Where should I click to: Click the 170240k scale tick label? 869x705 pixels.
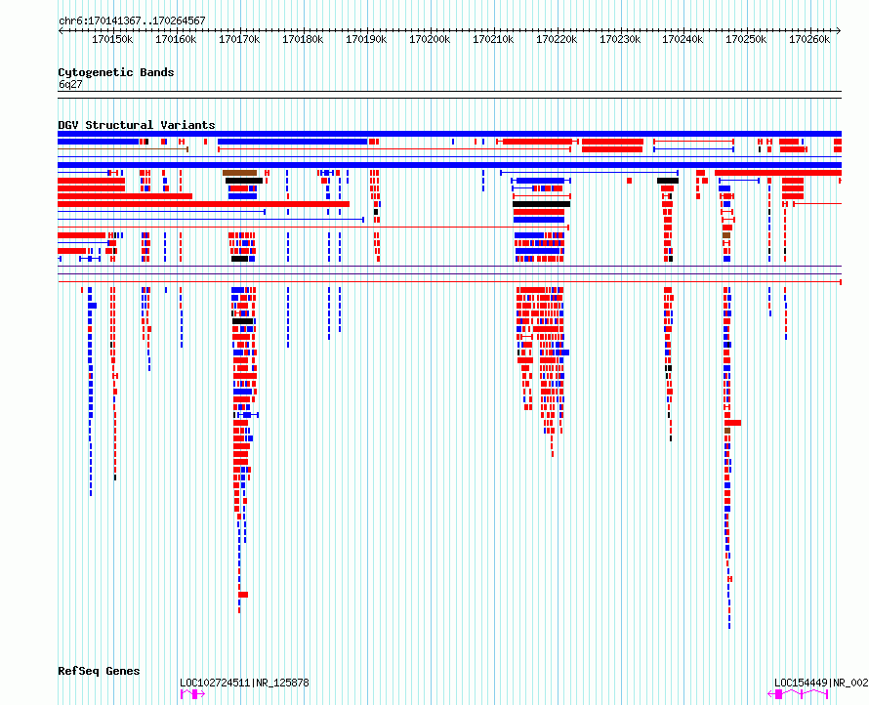[x=683, y=39]
